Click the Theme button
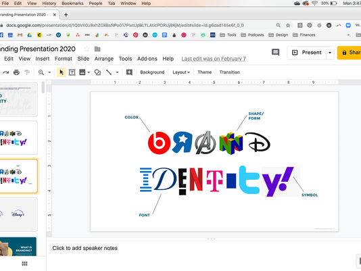The height and width of the screenshot is (271, 361). [204, 72]
